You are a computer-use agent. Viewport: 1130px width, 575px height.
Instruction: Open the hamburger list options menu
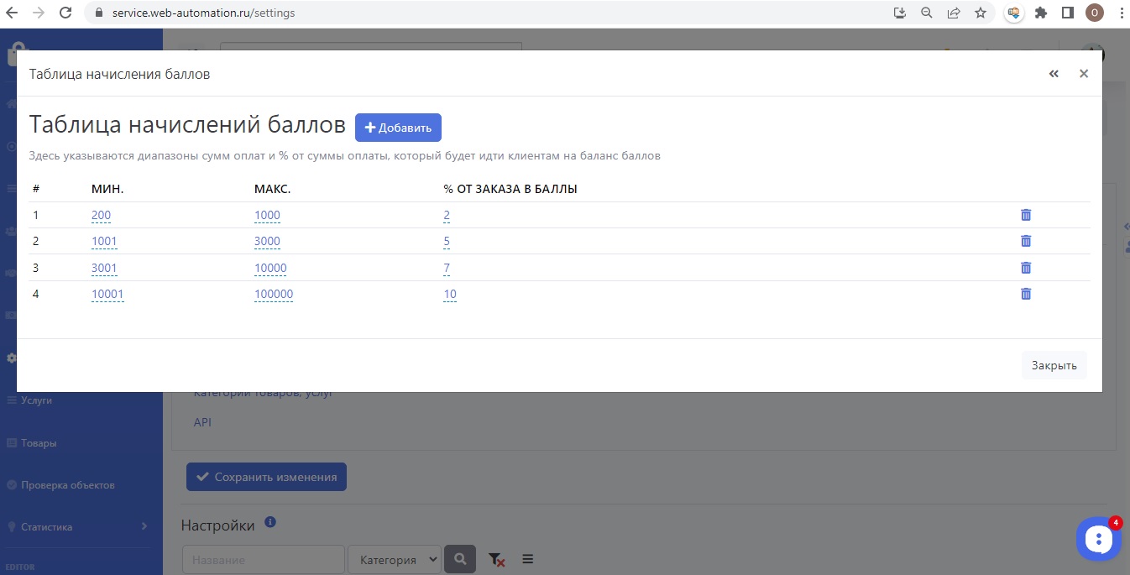tap(528, 559)
